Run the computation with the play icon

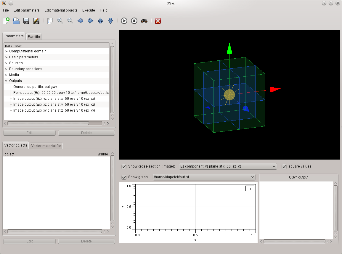[124, 21]
